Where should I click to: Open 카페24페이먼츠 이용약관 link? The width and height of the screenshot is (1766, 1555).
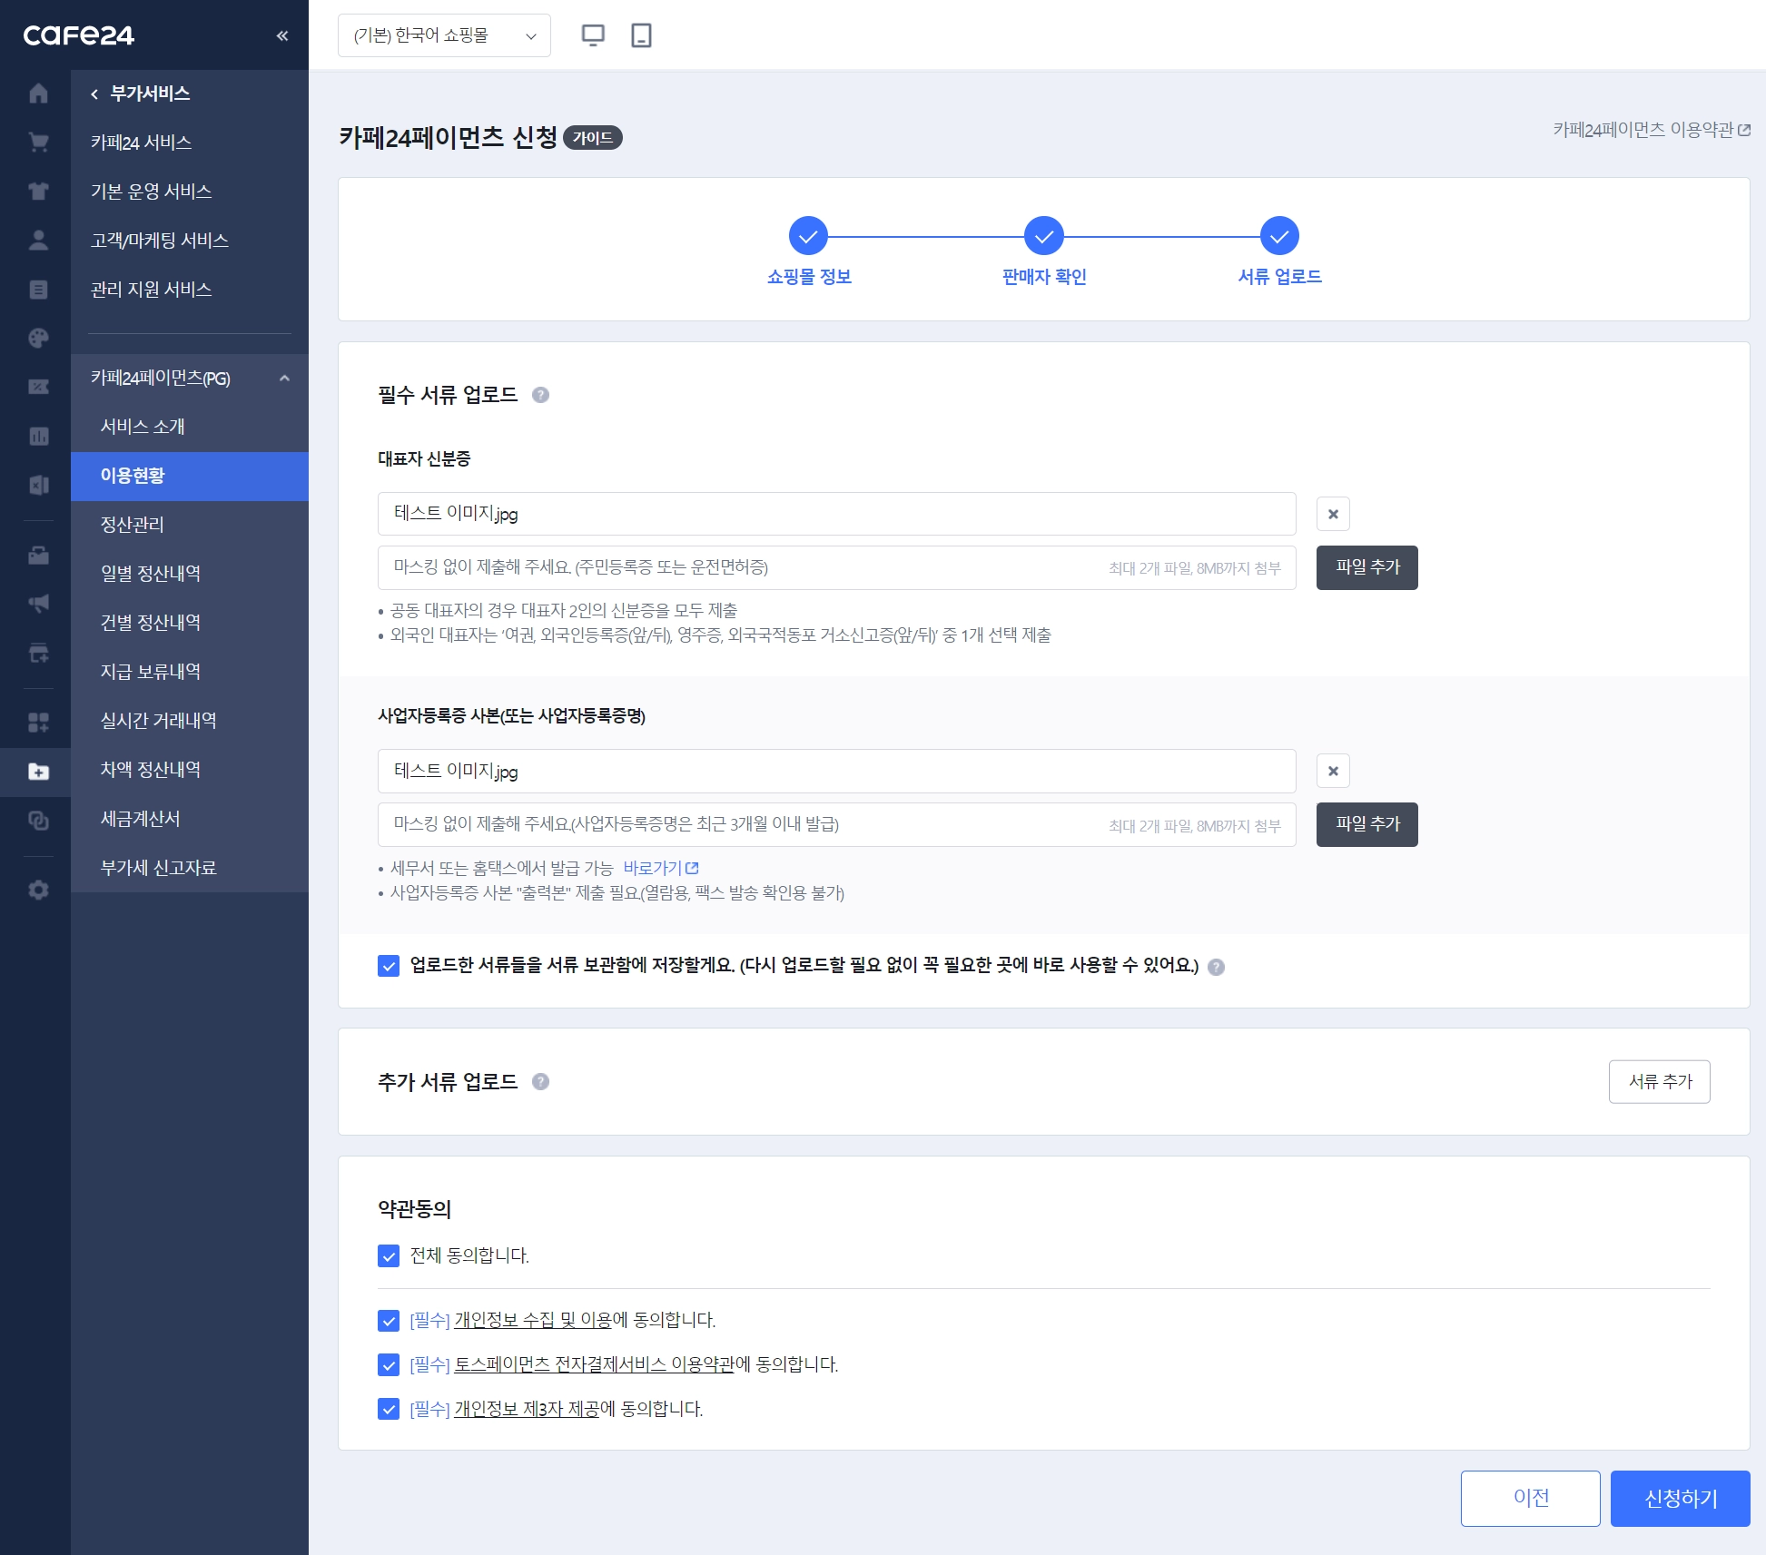(x=1651, y=130)
